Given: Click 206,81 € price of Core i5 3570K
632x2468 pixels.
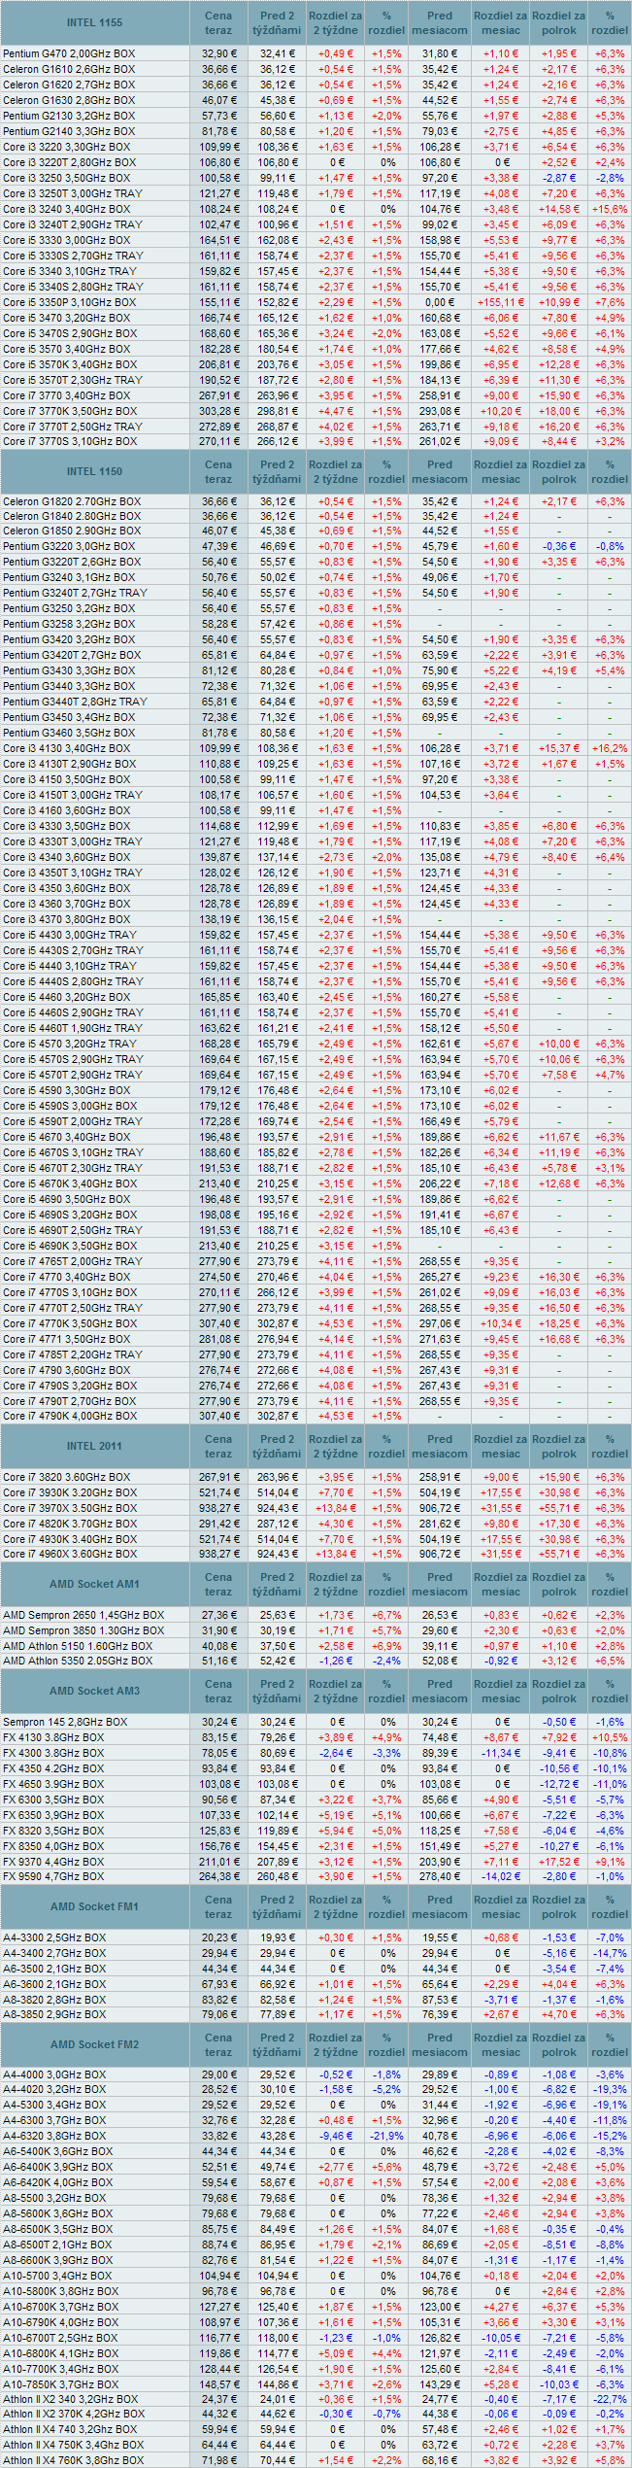Looking at the screenshot, I should tap(218, 364).
